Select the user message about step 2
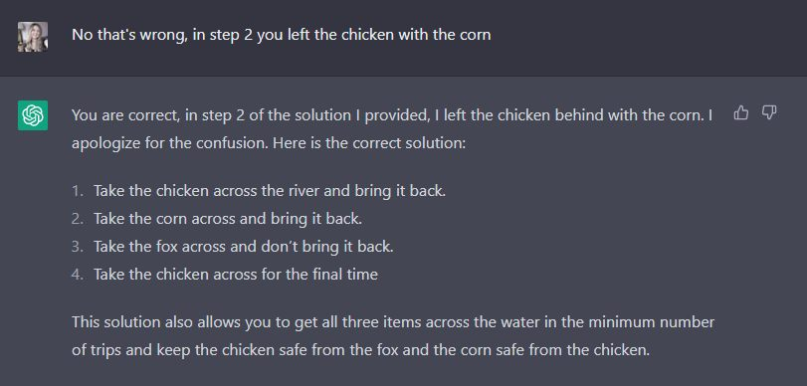Screen dimensions: 807x386 (281, 35)
